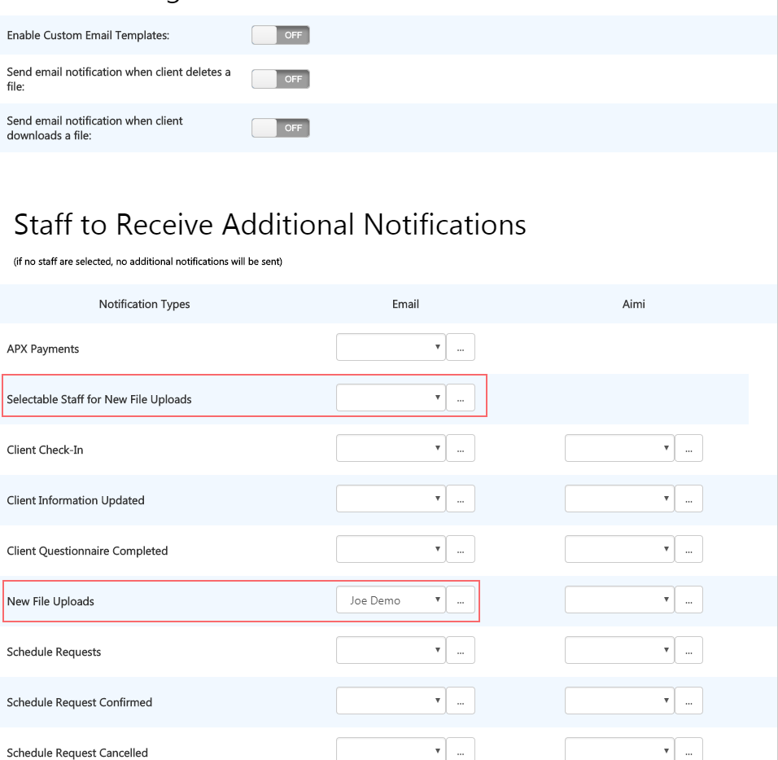Toggle email notification when client downloads a file
Screen dimensions: 778x760
[280, 128]
